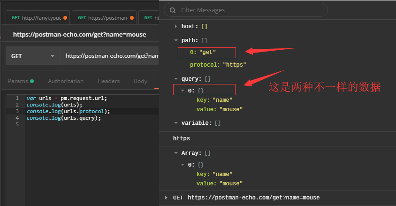Collapse the variable node in console
This screenshot has width=396, height=206.
point(176,123)
